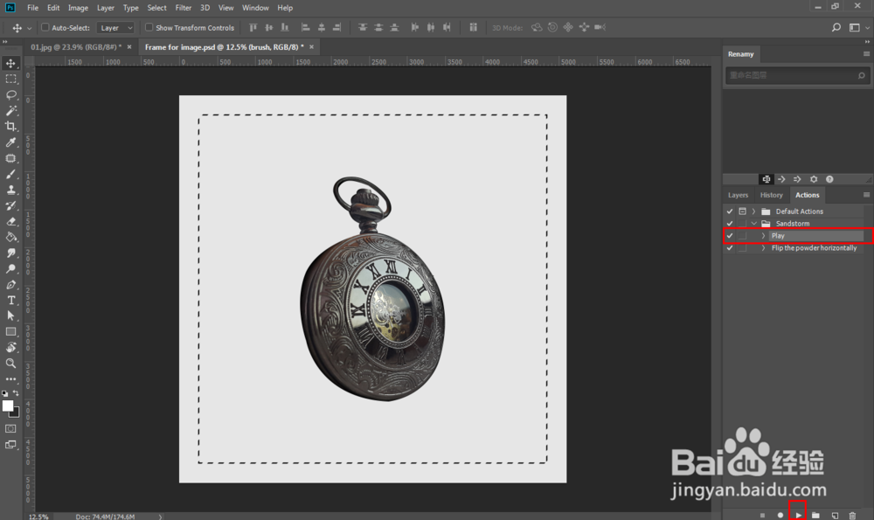Click the Stop button in Actions panel
Image resolution: width=874 pixels, height=520 pixels.
click(x=762, y=516)
